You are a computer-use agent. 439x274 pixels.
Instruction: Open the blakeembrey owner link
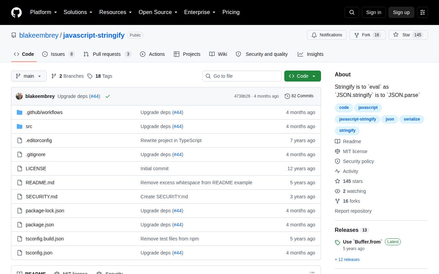pyautogui.click(x=39, y=35)
